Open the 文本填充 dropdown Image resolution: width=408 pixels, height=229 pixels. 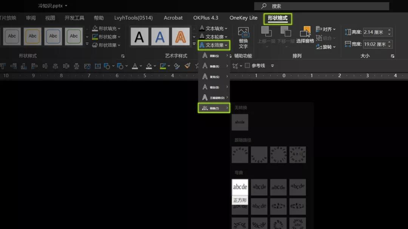[213, 28]
